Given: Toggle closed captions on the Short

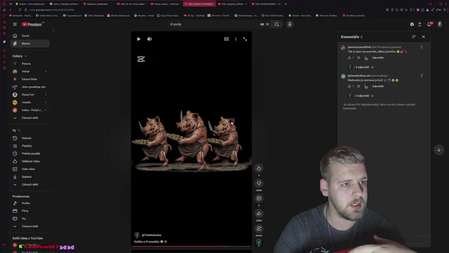Looking at the screenshot, I should coord(227,39).
